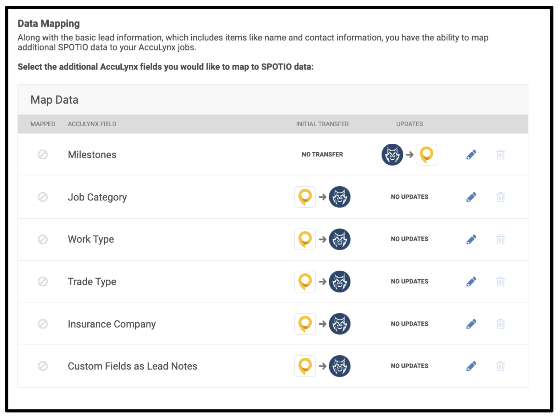
Task: Select the Job Category field name
Action: [x=97, y=197]
